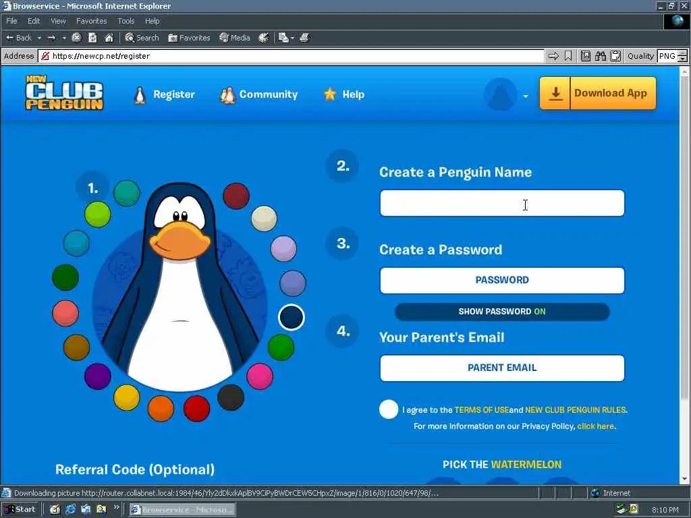The height and width of the screenshot is (518, 691).
Task: Pick the orange penguin color
Action: 161,408
